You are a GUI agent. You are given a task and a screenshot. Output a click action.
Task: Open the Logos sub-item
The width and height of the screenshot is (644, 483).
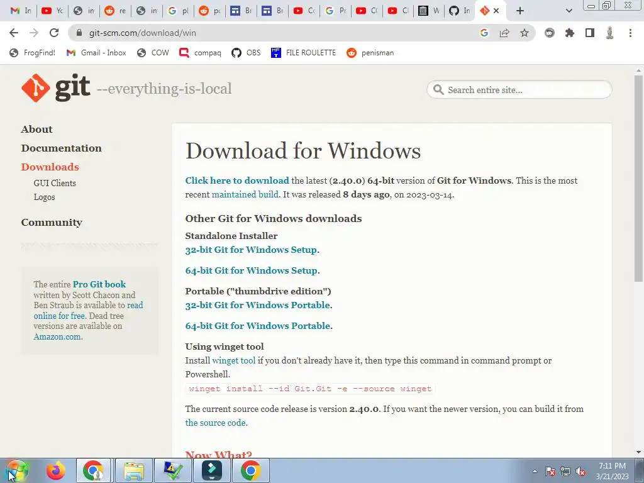[x=44, y=197]
